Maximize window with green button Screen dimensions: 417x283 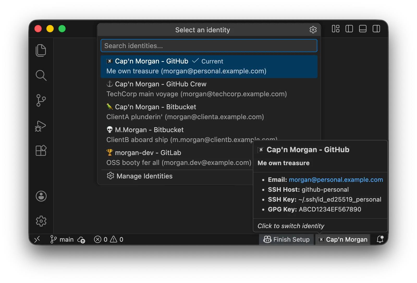pyautogui.click(x=62, y=29)
